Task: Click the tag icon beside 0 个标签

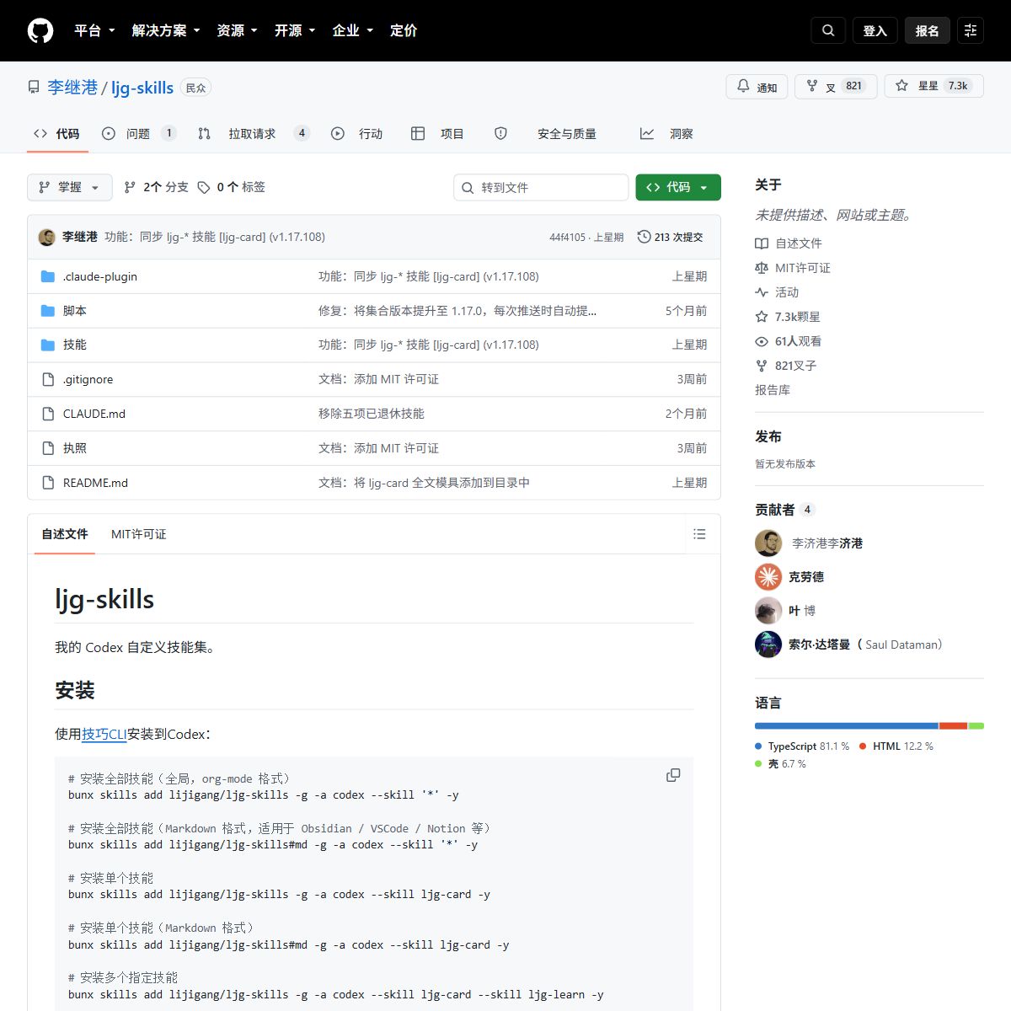Action: (x=204, y=187)
